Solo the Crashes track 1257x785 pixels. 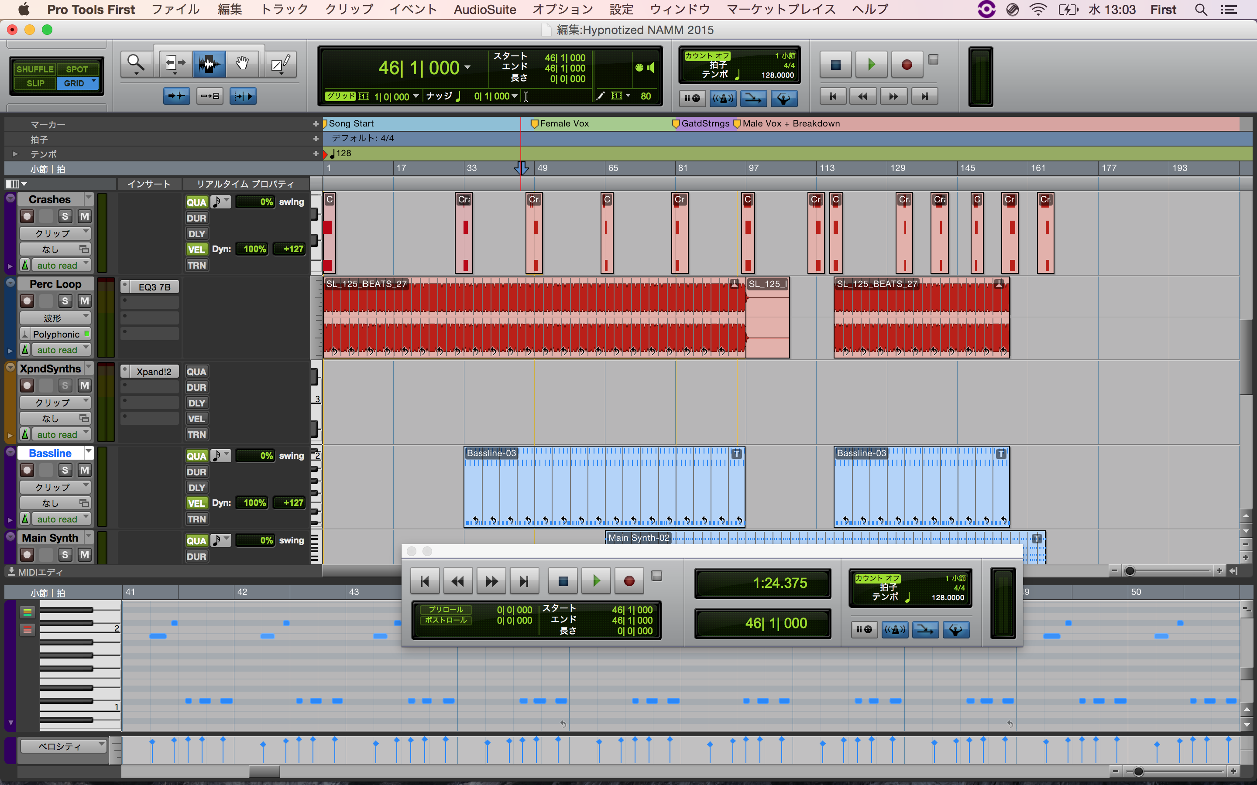coord(65,216)
